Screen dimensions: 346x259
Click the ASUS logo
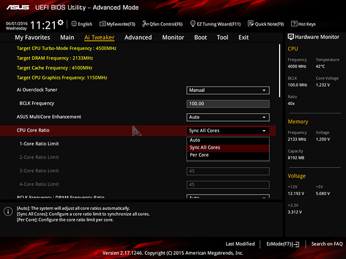coord(18,7)
